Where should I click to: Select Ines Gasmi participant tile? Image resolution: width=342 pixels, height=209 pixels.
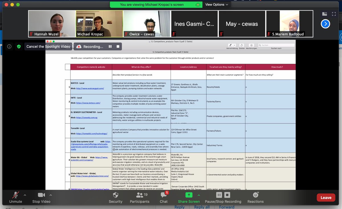pos(194,24)
